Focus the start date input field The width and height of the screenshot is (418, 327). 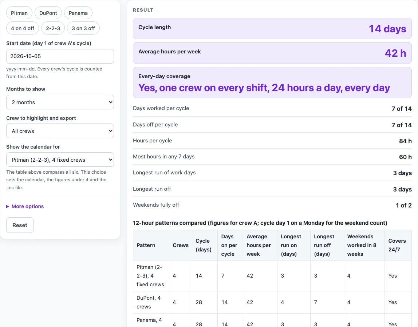click(x=60, y=56)
